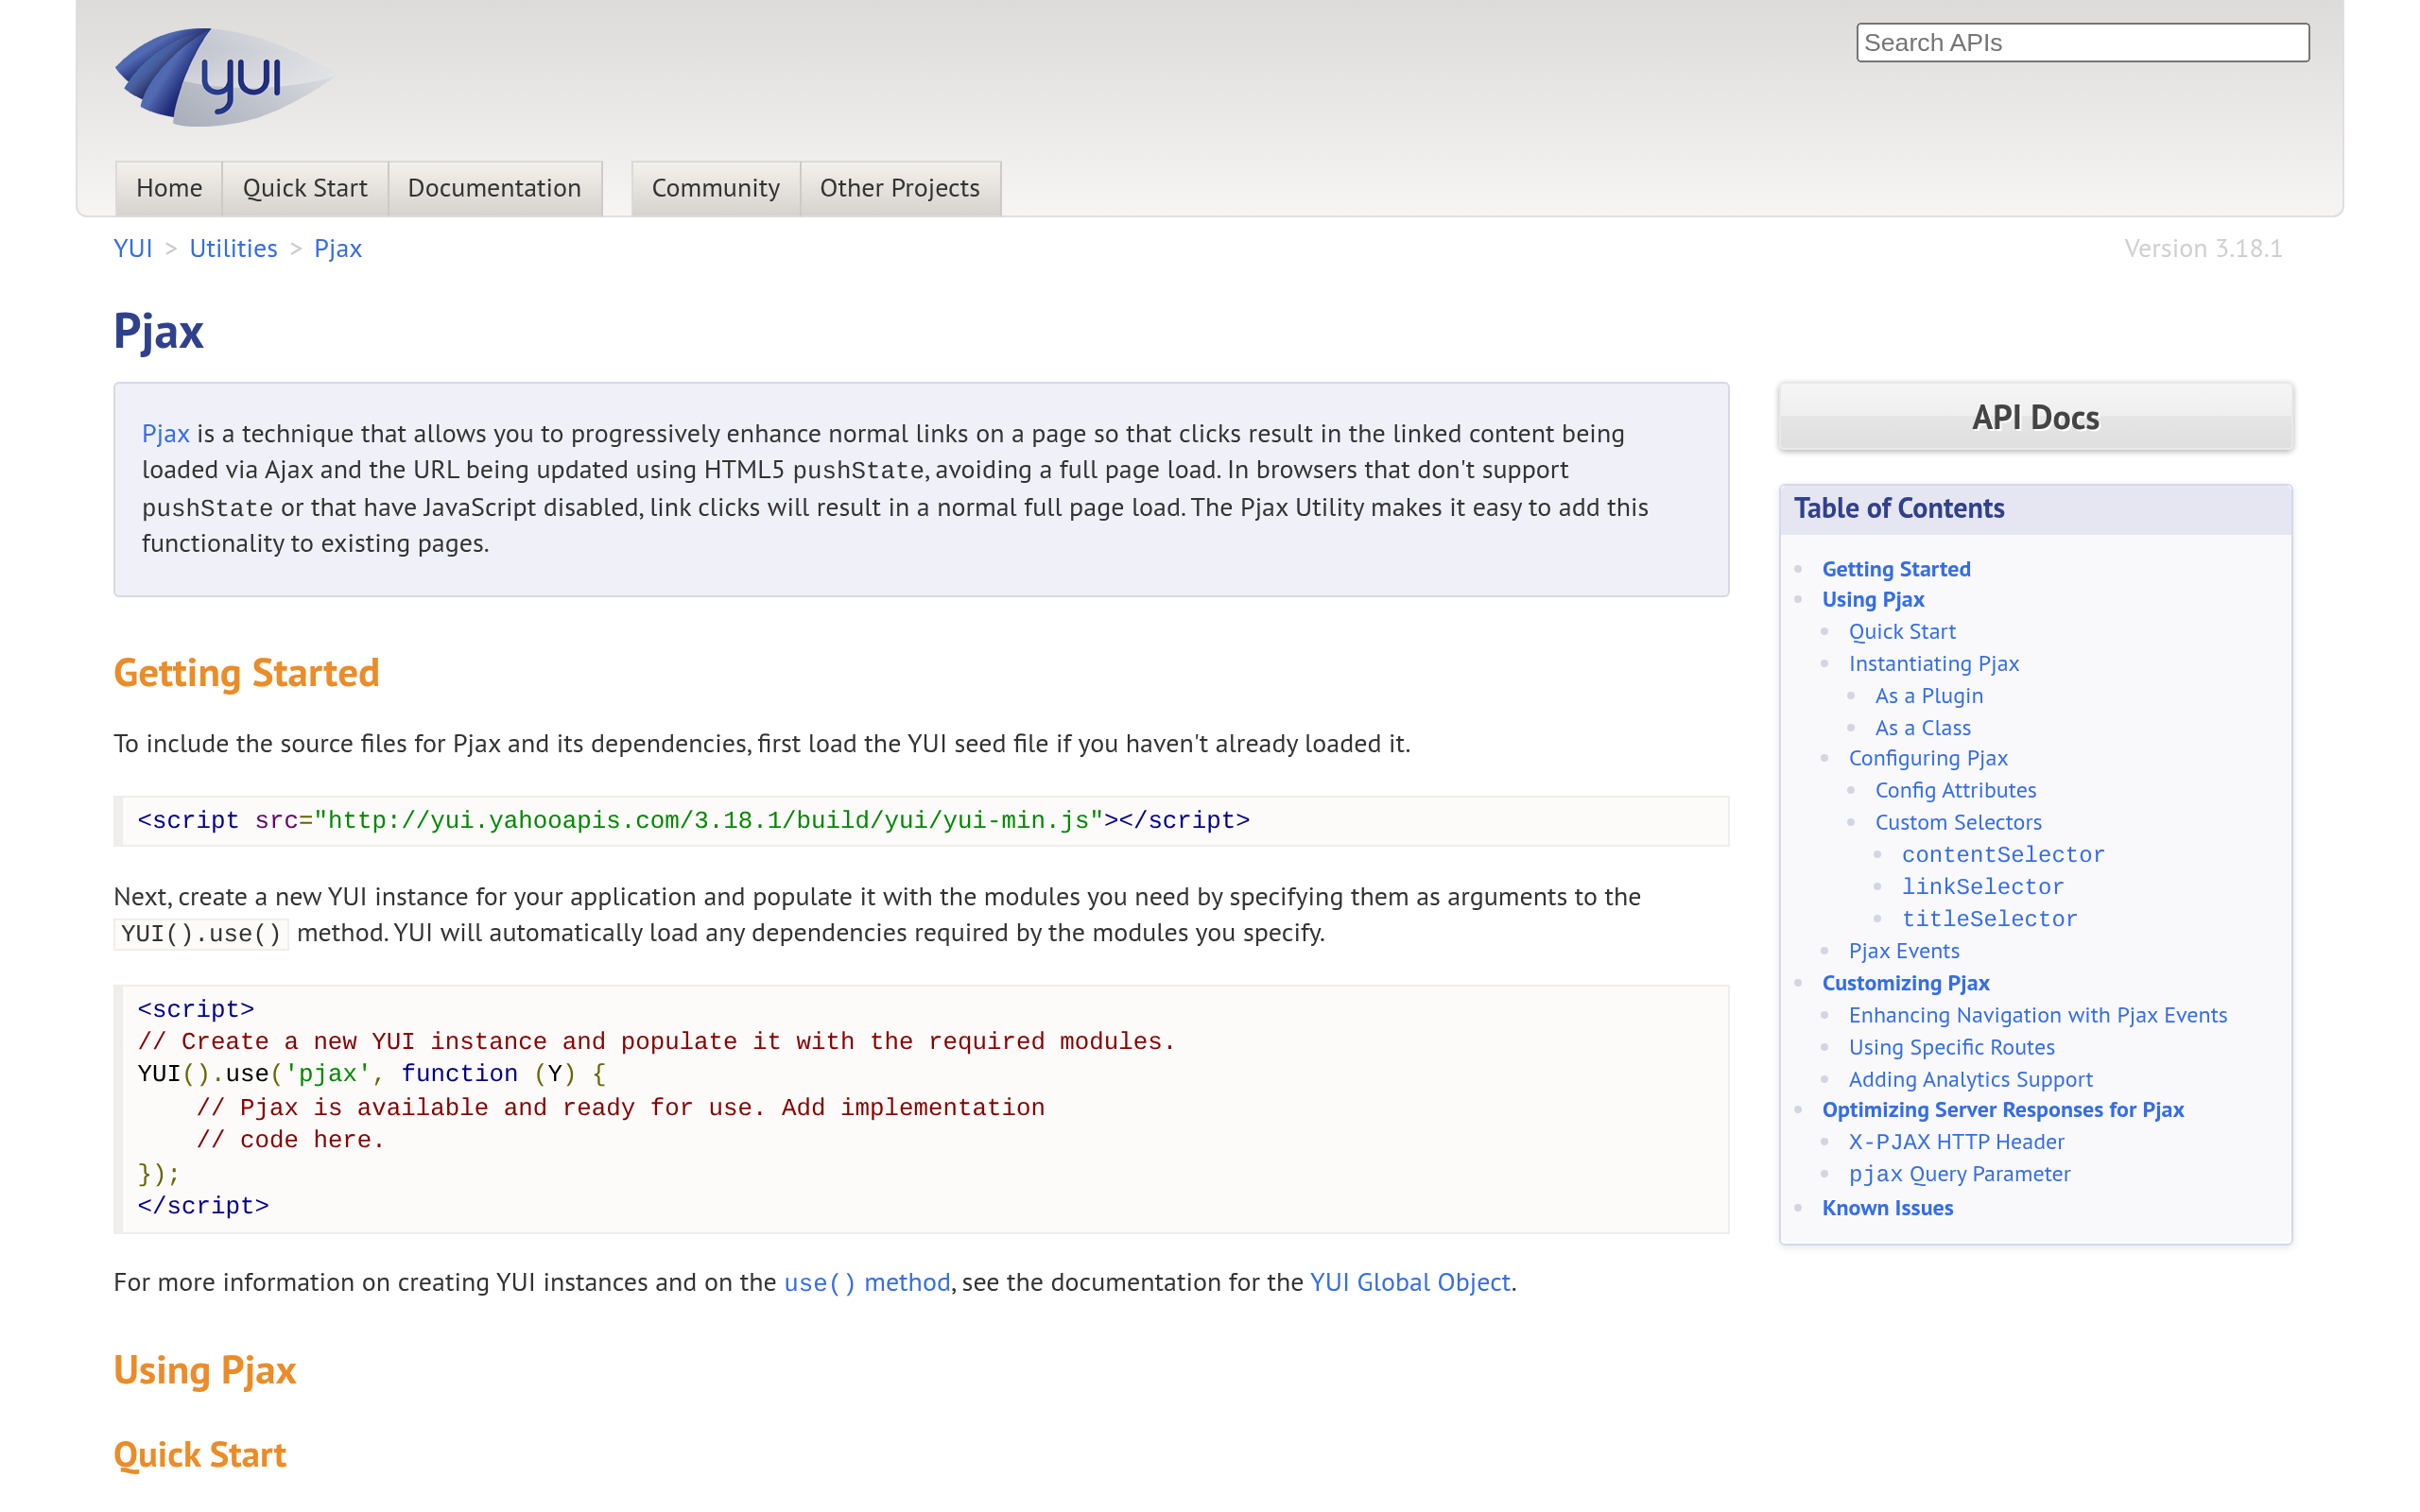
Task: Open Known Issues in contents
Action: 1887,1208
